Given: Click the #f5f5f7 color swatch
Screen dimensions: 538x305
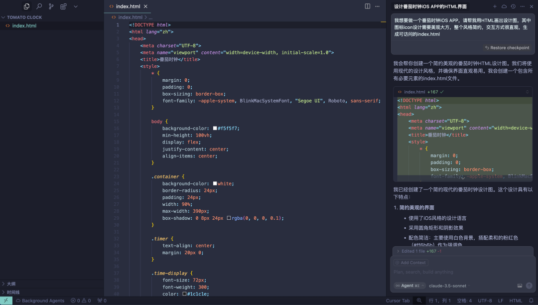Looking at the screenshot, I should (215, 128).
